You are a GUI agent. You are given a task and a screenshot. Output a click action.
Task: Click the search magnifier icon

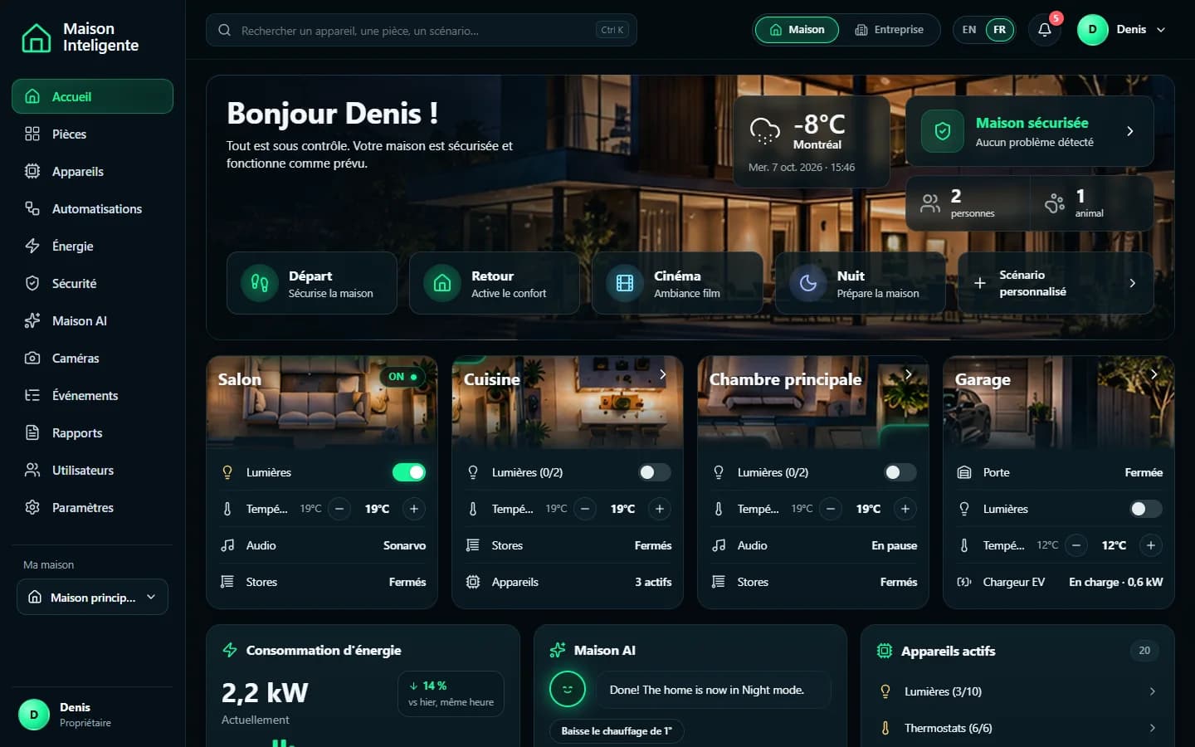tap(224, 30)
